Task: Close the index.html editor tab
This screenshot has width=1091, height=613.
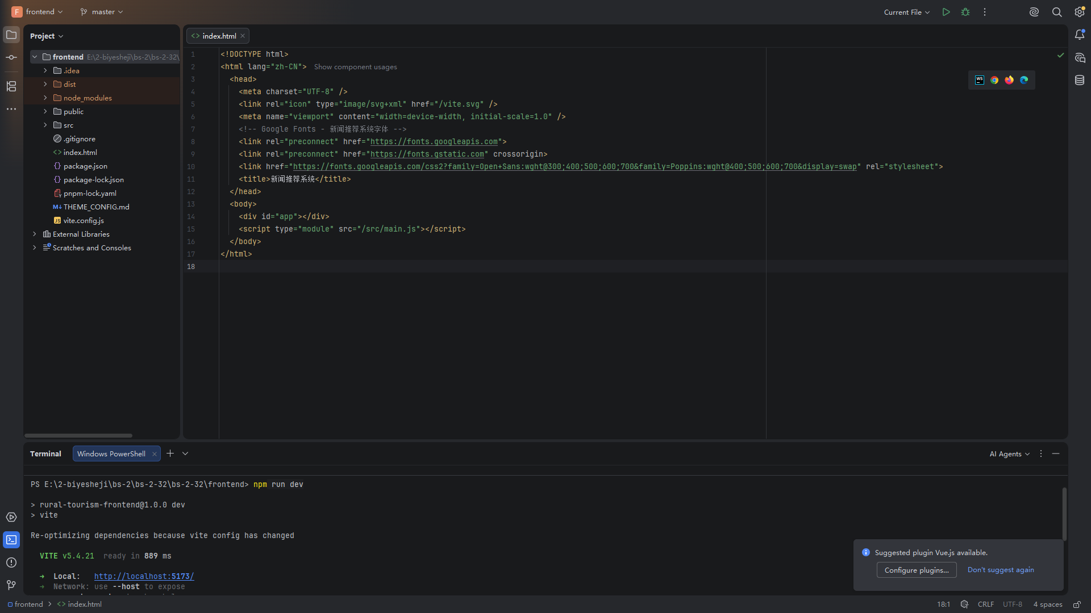Action: coord(243,36)
